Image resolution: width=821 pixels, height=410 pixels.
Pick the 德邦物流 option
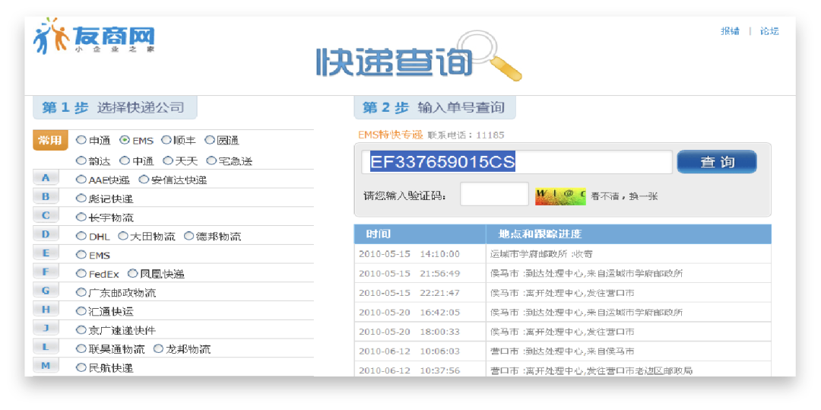click(189, 236)
